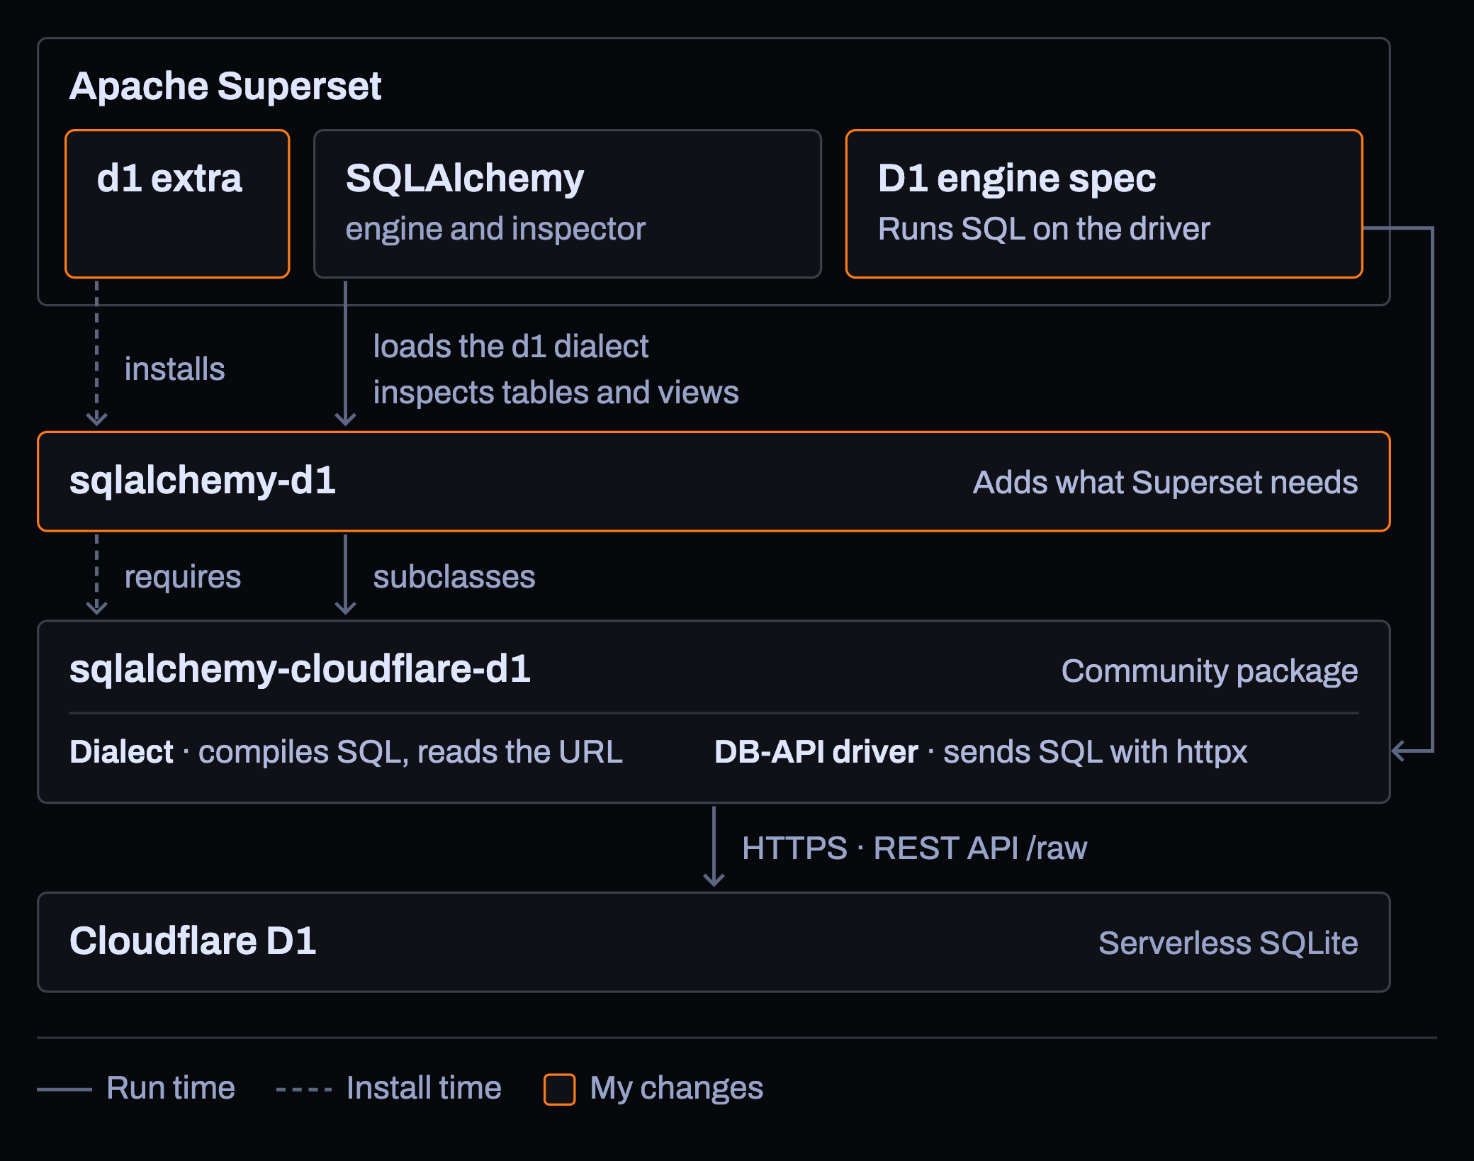This screenshot has height=1161, width=1474.
Task: Click 'loads the d1 dialect' label
Action: pyautogui.click(x=511, y=347)
